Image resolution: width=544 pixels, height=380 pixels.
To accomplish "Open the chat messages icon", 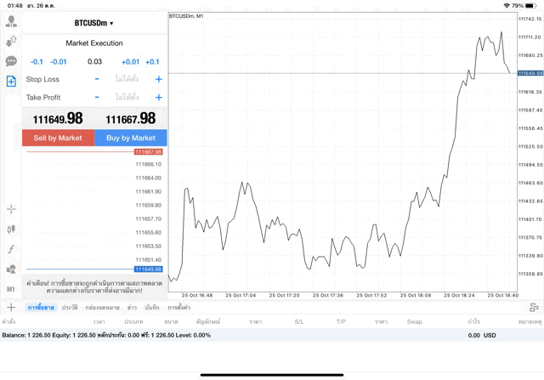I will click(11, 61).
